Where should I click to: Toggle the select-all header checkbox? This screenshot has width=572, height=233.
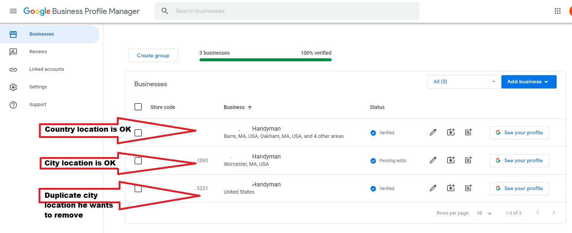138,107
